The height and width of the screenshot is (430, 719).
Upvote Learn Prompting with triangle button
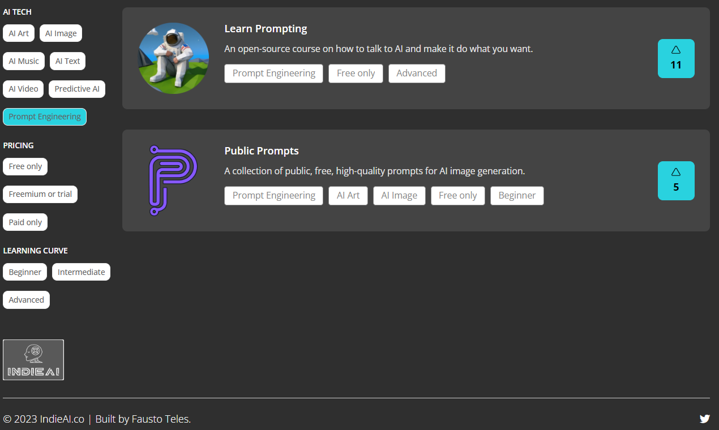pos(676,58)
